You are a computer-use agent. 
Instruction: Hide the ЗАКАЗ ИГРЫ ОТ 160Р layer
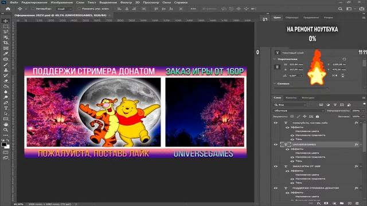(x=276, y=167)
